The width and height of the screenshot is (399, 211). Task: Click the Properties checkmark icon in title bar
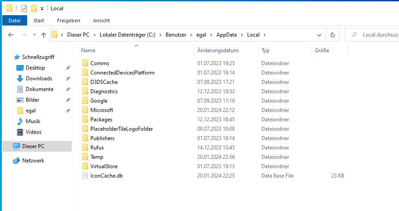click(24, 8)
